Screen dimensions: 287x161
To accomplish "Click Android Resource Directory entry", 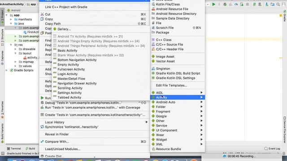I will pyautogui.click(x=176, y=14).
